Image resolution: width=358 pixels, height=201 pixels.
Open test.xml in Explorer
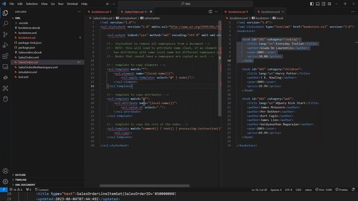[23, 77]
